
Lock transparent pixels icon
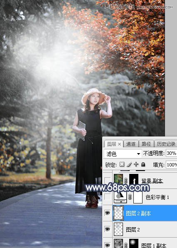coord(122,164)
